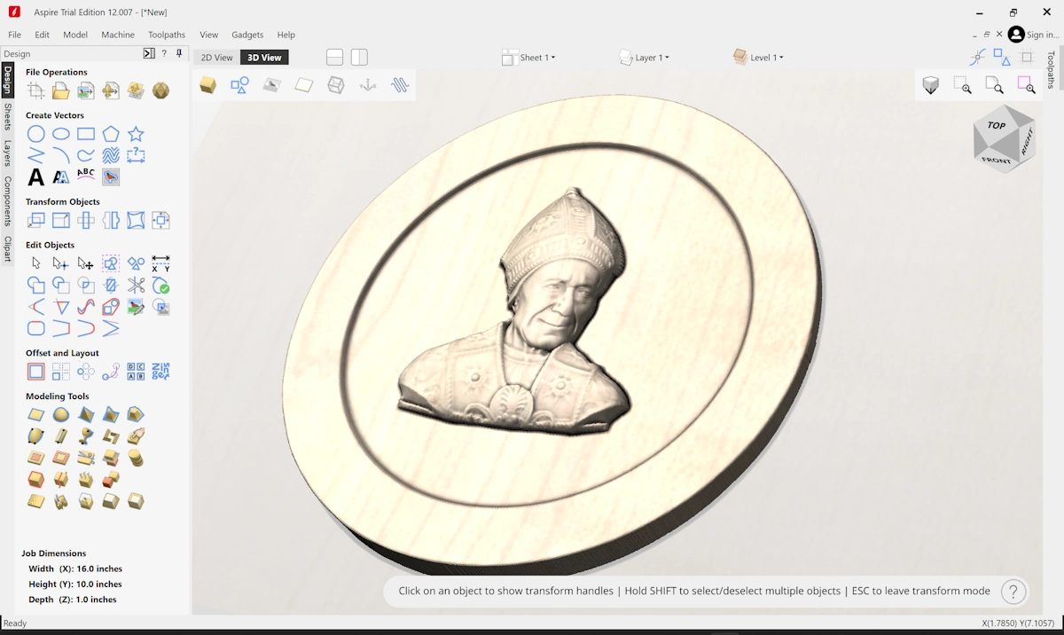Viewport: 1064px width, 635px height.
Task: Click the toolpath drawing visibility cube icon
Action: coord(931,85)
